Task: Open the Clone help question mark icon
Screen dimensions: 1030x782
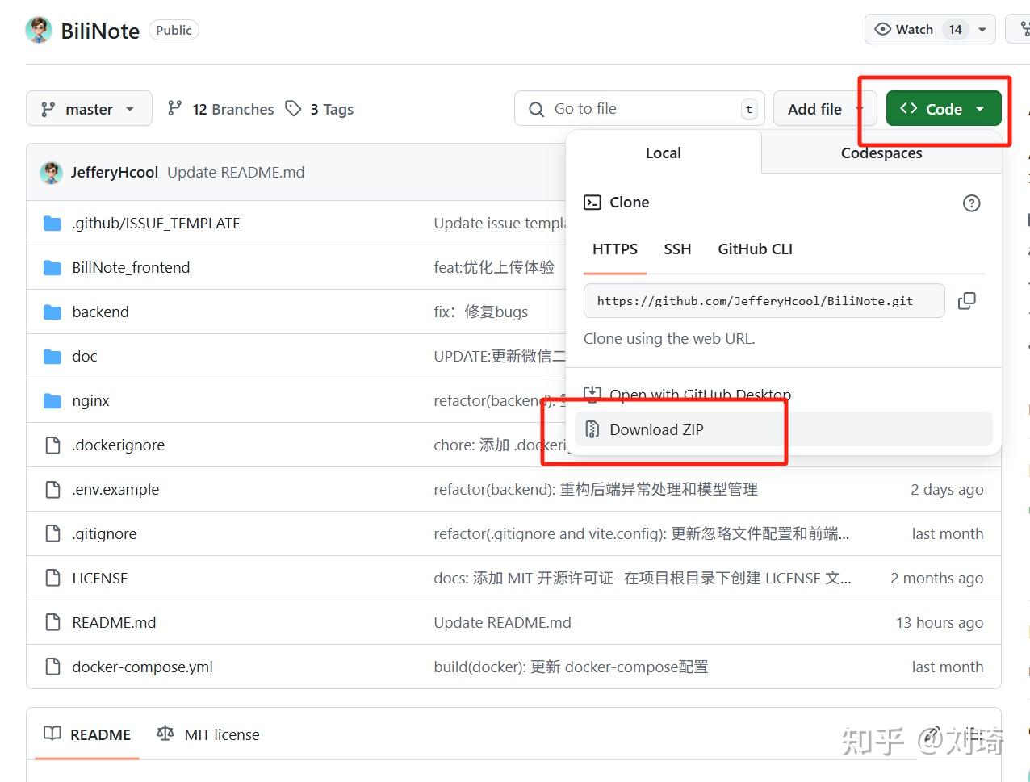Action: point(971,203)
